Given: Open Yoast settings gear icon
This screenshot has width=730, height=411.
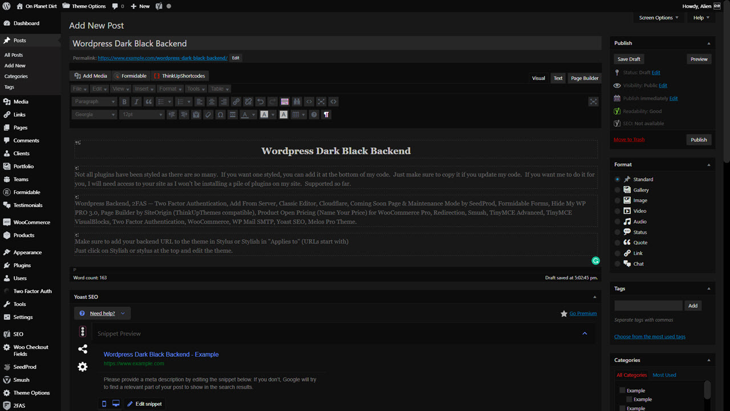Looking at the screenshot, I should (83, 367).
